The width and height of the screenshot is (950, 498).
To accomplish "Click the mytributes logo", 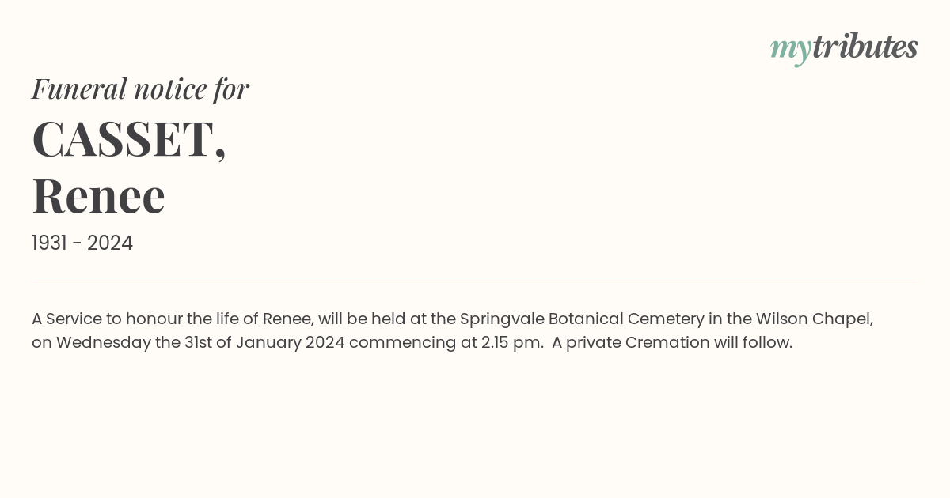I will [844, 48].
